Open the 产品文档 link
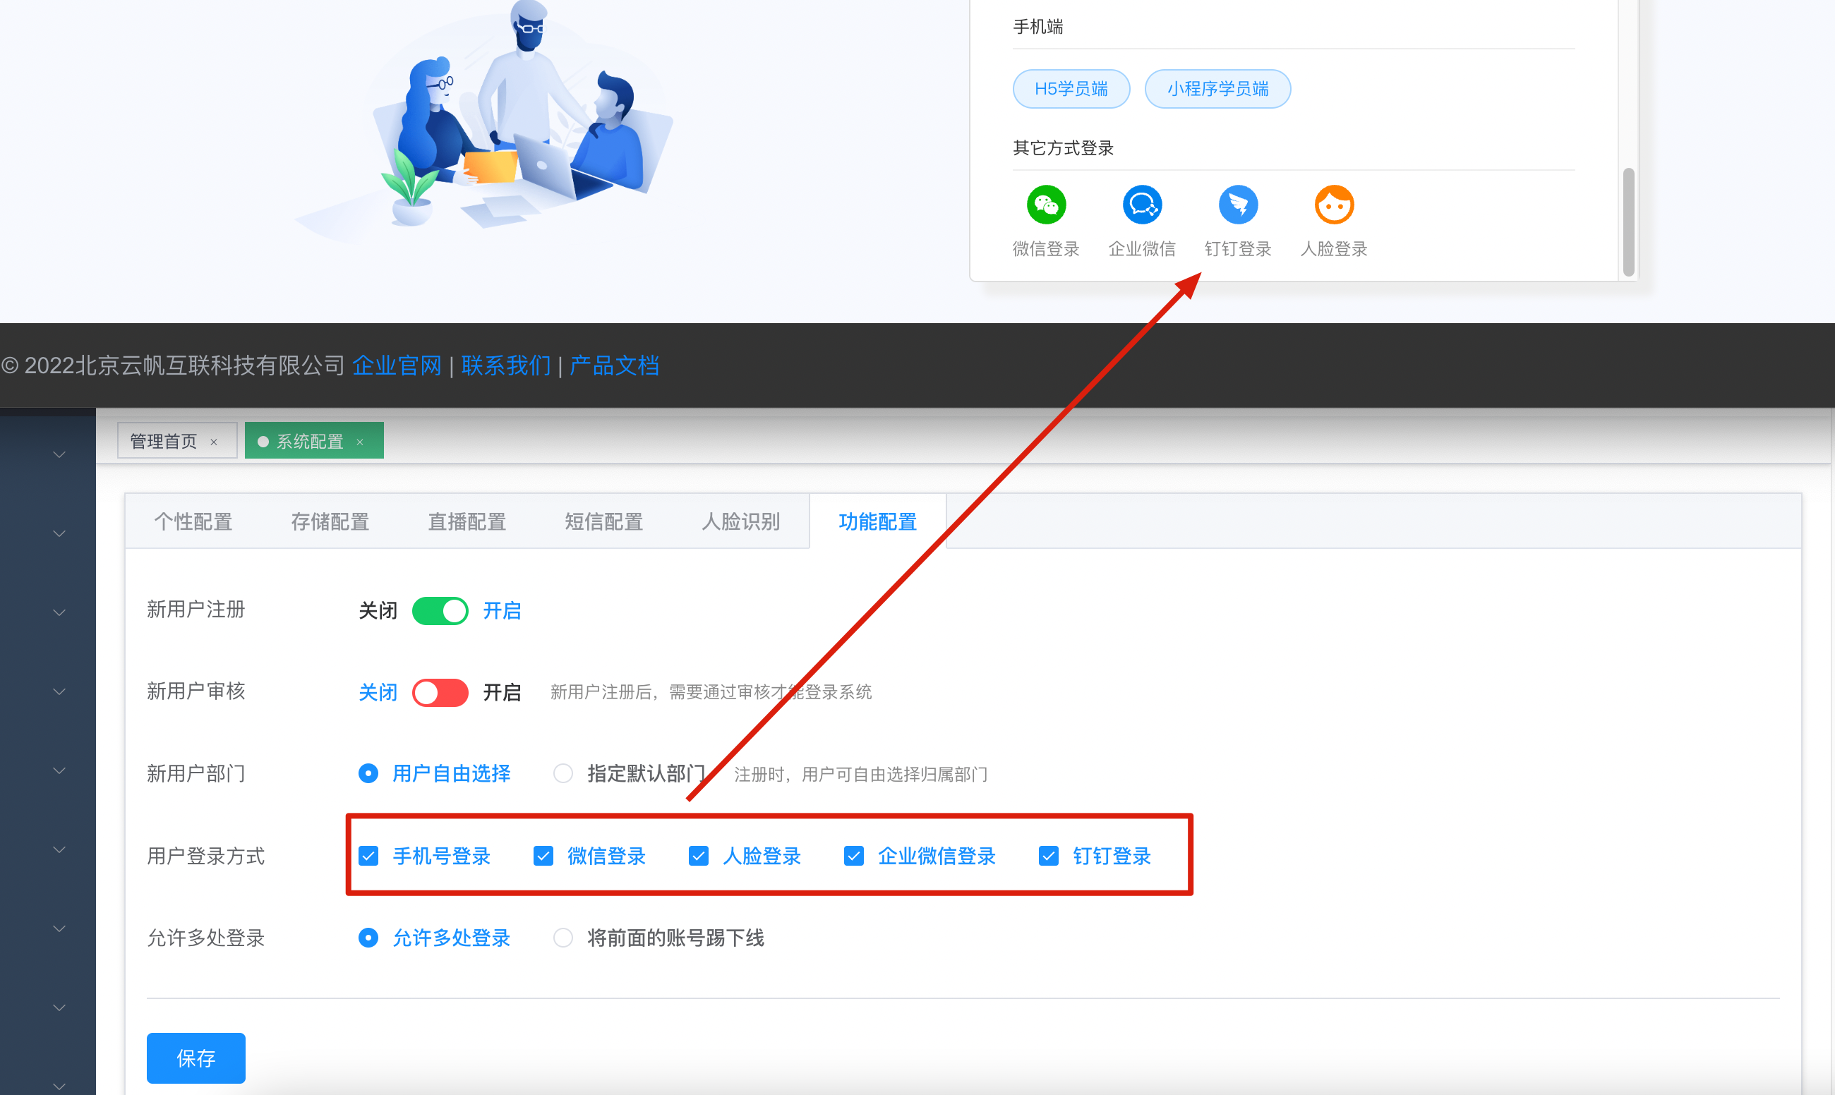 tap(615, 366)
